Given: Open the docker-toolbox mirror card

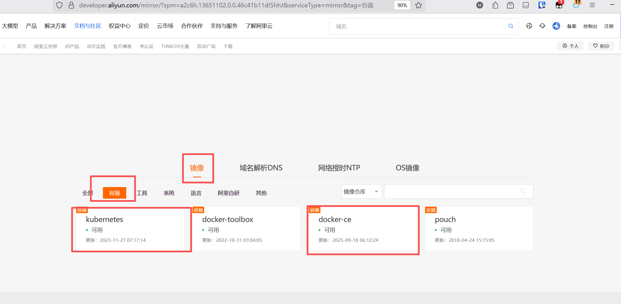Looking at the screenshot, I should coord(247,228).
